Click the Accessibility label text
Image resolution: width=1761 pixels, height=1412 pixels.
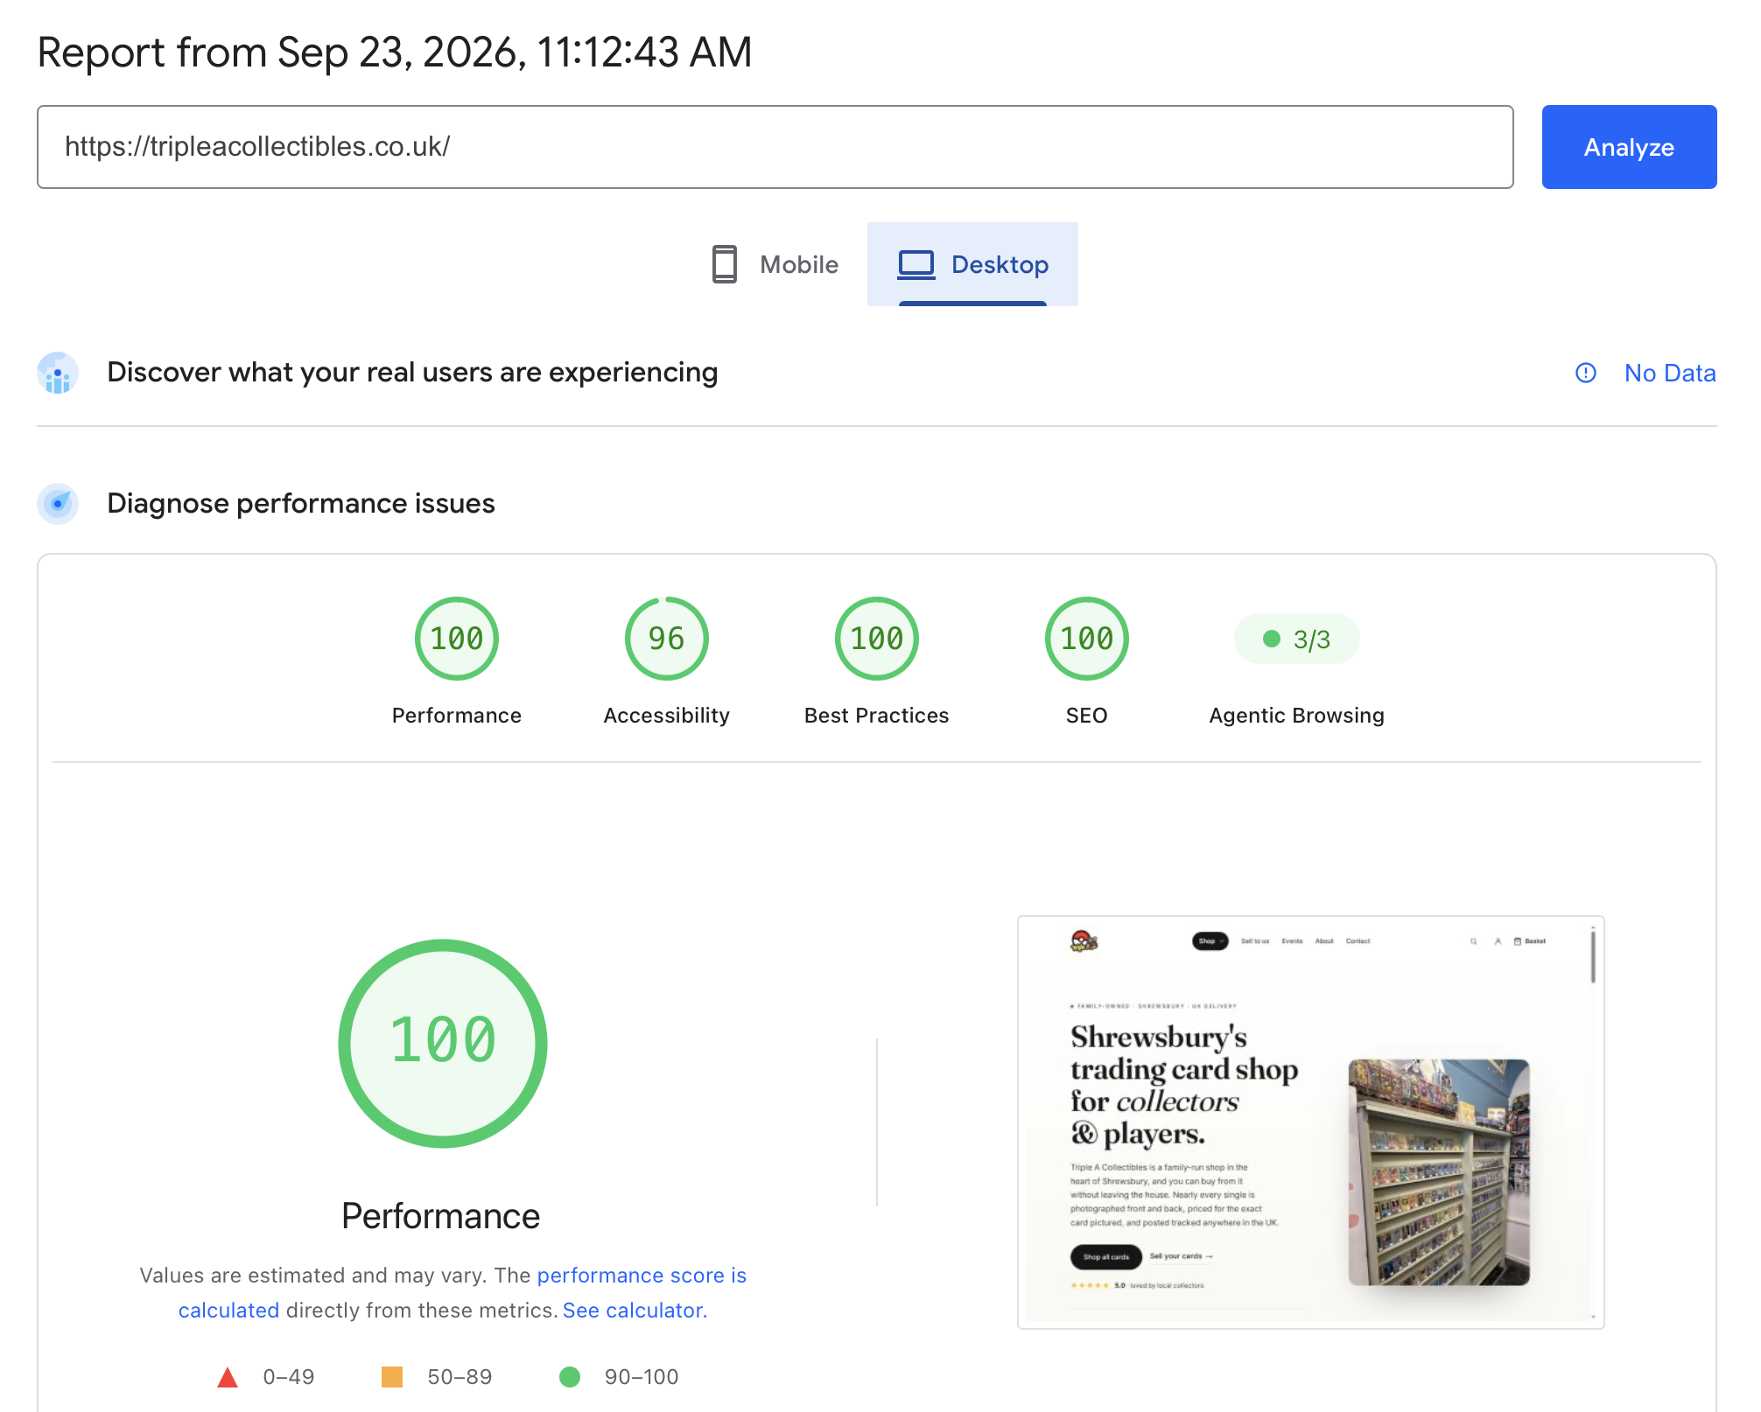(666, 716)
